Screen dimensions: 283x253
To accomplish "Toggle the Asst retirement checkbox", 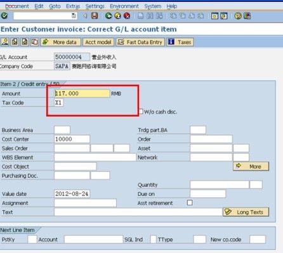I will click(x=190, y=203).
